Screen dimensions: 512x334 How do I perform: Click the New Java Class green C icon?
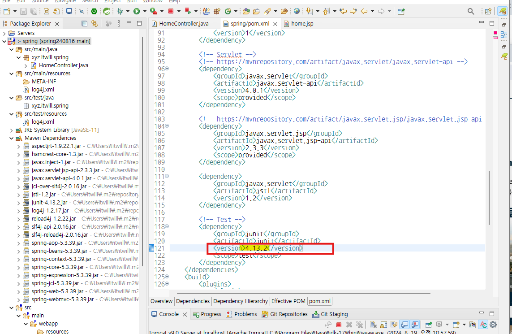tap(228, 12)
